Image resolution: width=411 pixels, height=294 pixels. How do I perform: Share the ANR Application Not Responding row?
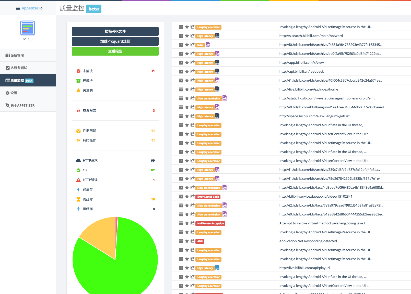click(x=193, y=241)
